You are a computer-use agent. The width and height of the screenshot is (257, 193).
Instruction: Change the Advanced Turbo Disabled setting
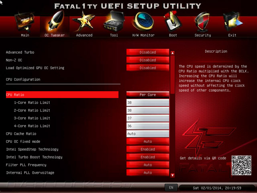click(x=148, y=52)
